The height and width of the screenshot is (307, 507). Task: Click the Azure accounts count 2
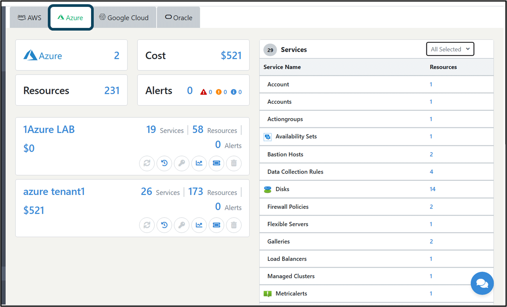(117, 55)
